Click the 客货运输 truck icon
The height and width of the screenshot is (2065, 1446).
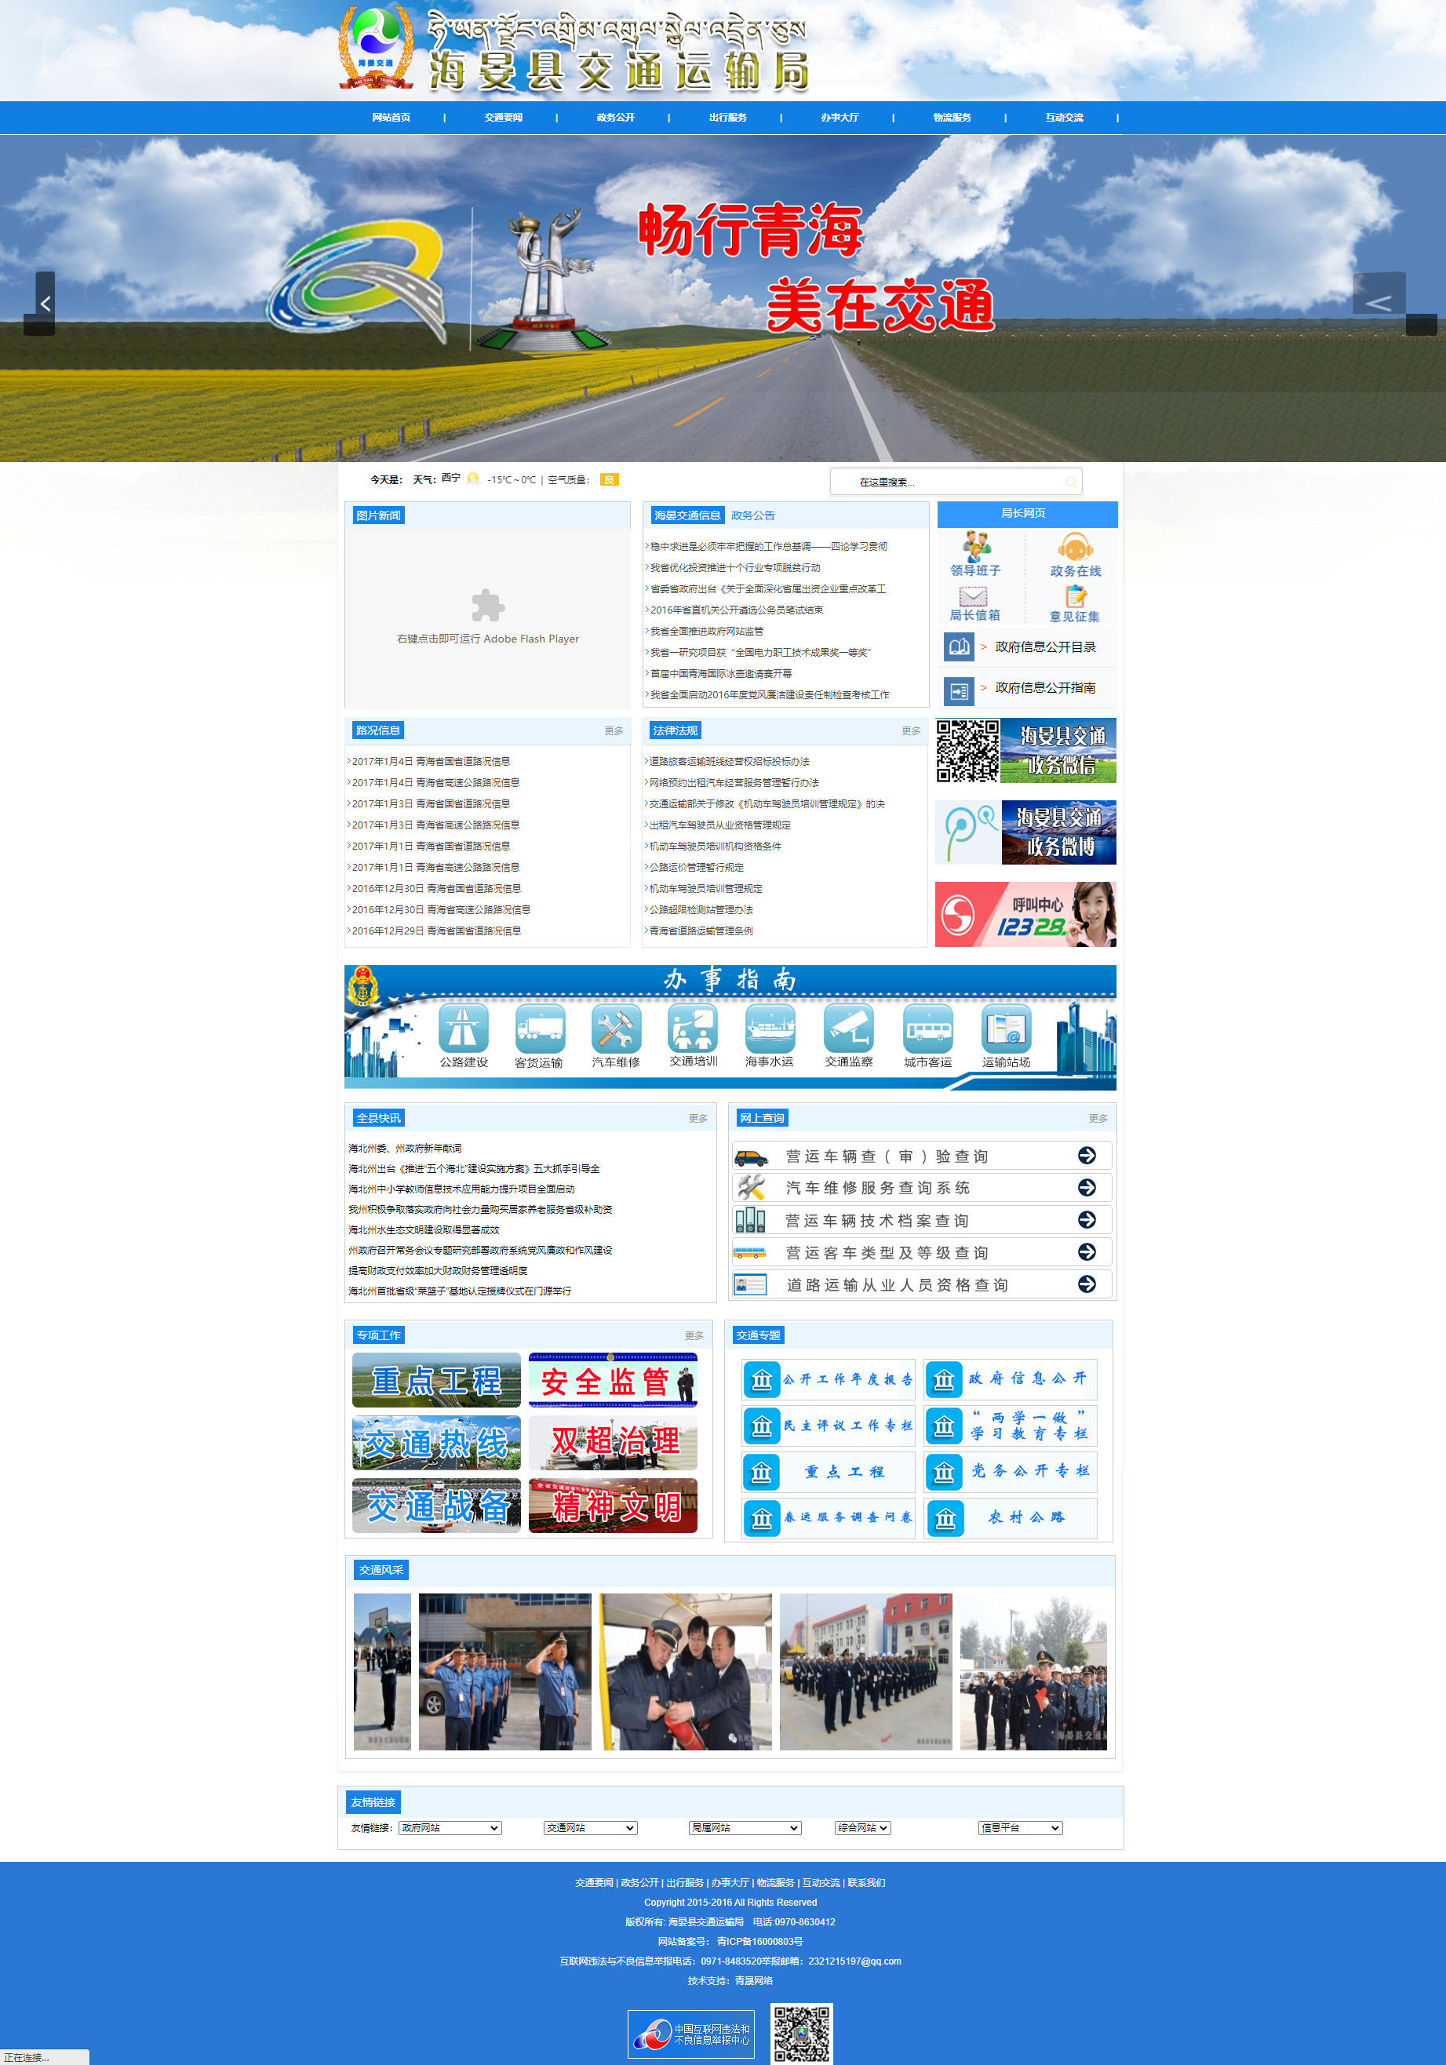pos(540,1028)
